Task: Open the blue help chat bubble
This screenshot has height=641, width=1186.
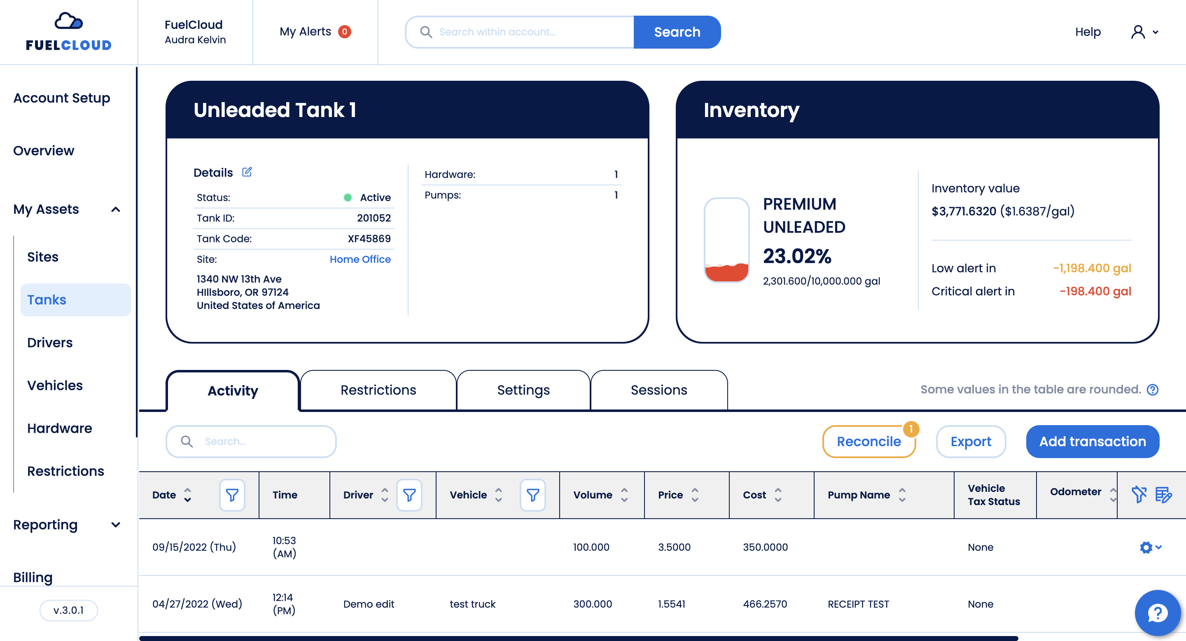Action: click(1157, 613)
